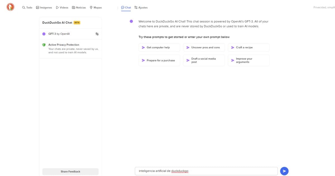Click the arrow icon on Craft a recipe
This screenshot has height=176, width=335.
(233, 47)
